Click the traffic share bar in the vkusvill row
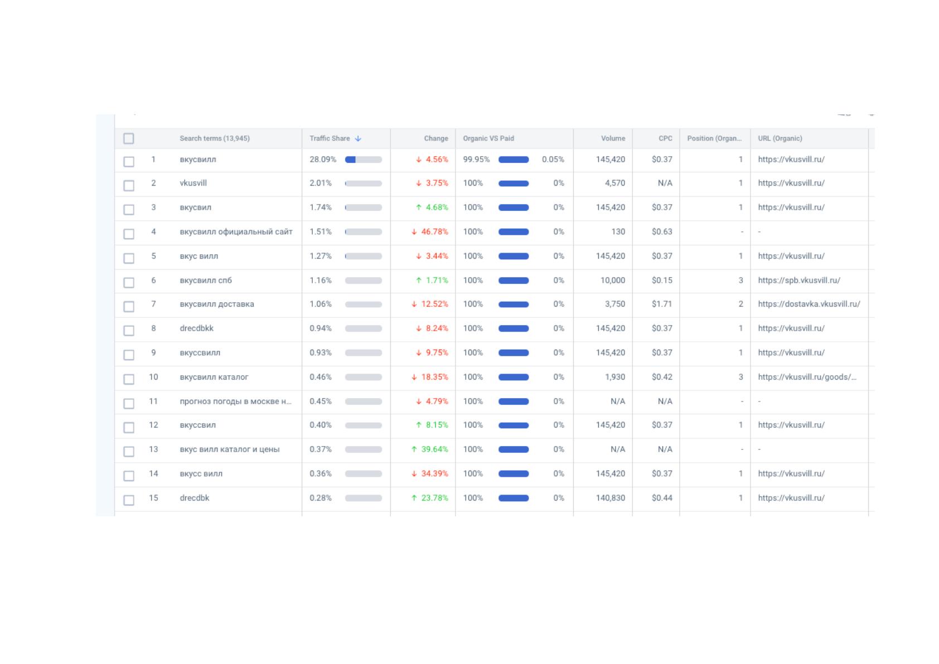 (364, 183)
